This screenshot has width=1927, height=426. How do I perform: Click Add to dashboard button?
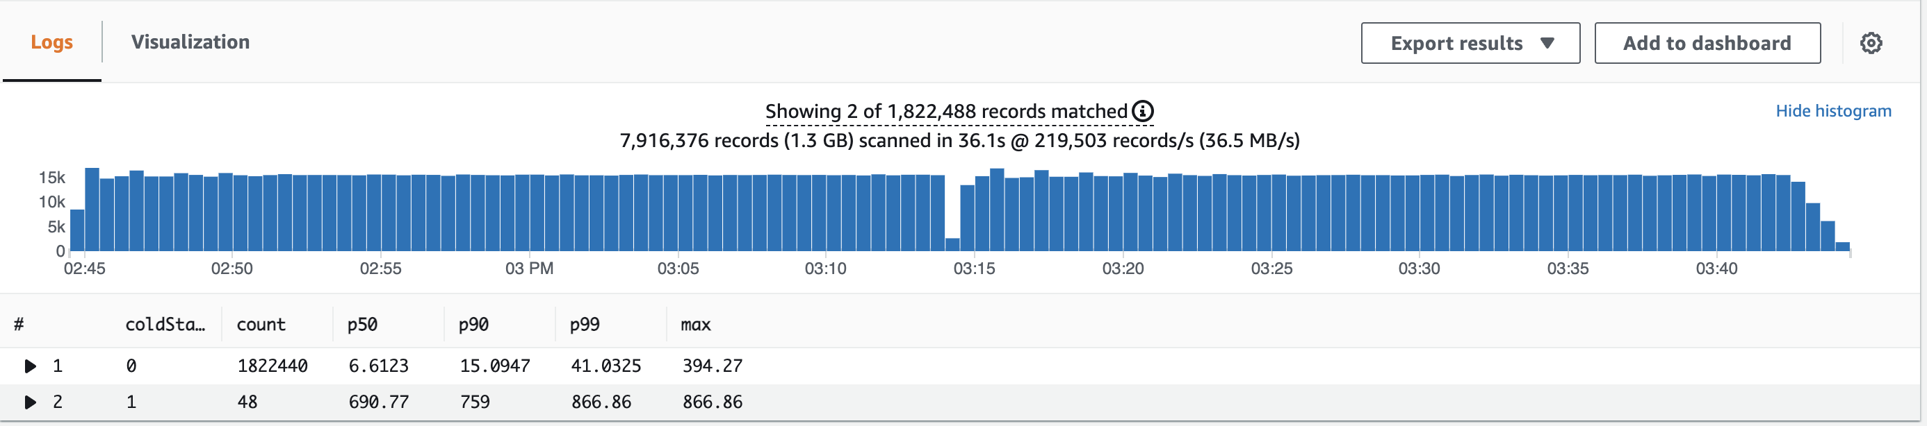click(1707, 43)
